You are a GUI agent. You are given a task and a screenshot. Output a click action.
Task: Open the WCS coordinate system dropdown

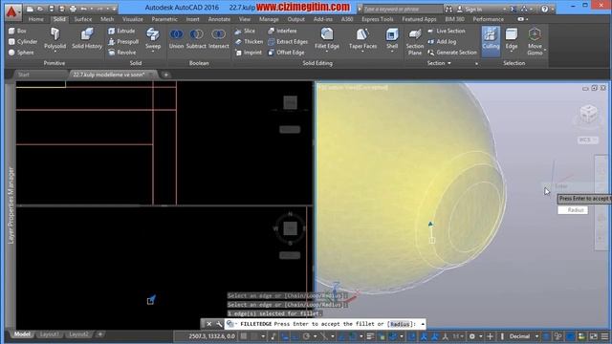[x=588, y=140]
